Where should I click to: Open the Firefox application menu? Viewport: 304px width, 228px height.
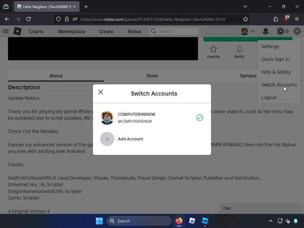(297, 19)
